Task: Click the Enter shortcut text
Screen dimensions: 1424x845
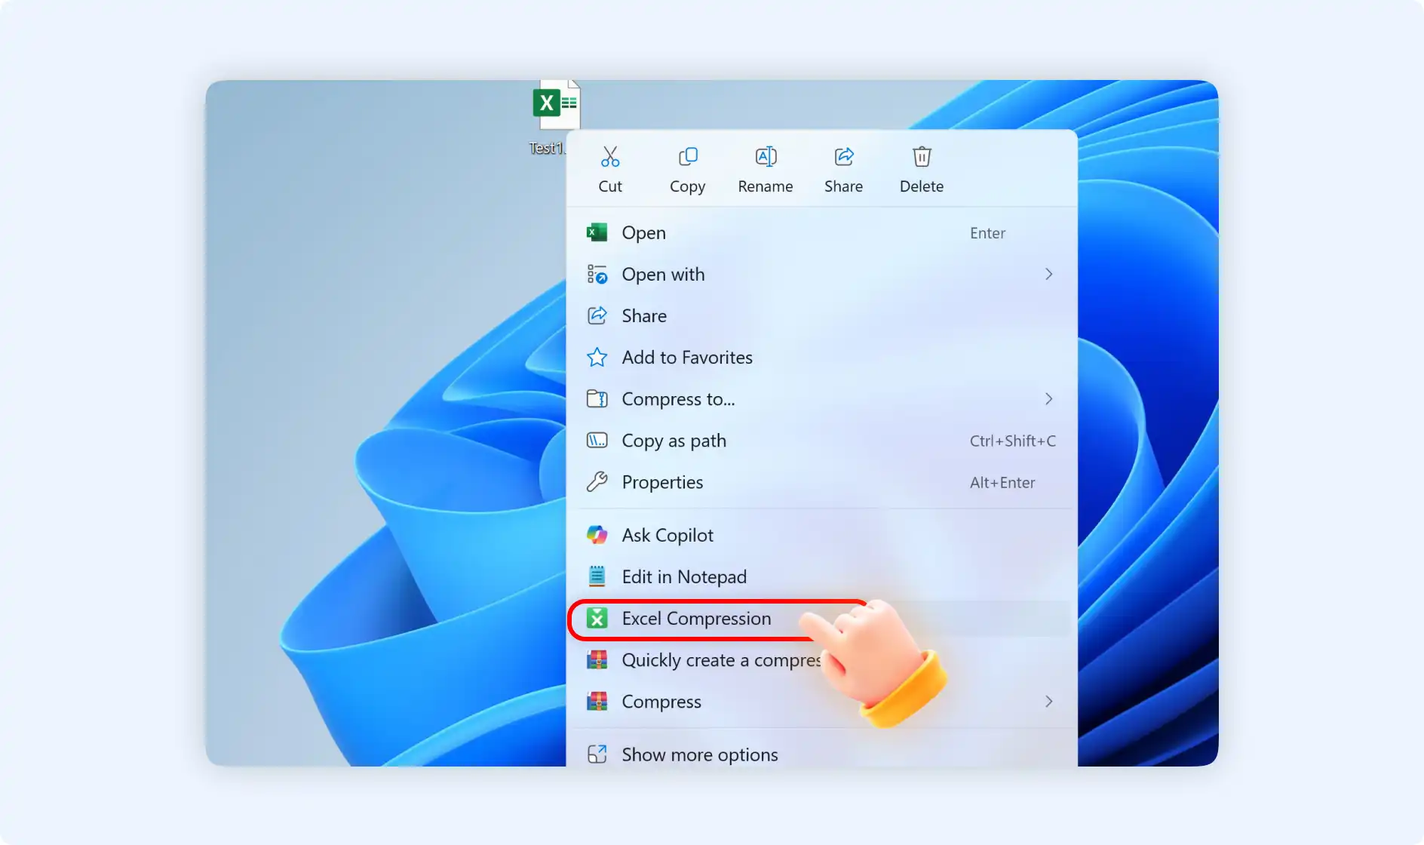Action: [987, 233]
